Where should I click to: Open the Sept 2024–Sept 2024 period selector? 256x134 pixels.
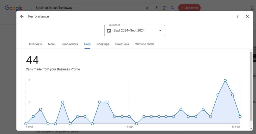coord(129,31)
